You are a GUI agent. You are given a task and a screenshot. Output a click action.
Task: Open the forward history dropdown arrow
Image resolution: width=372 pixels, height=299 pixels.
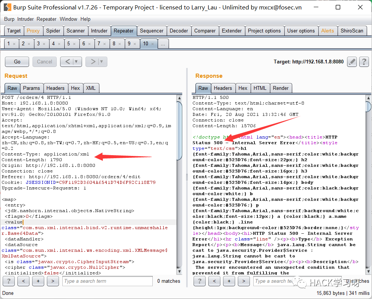[x=102, y=62]
